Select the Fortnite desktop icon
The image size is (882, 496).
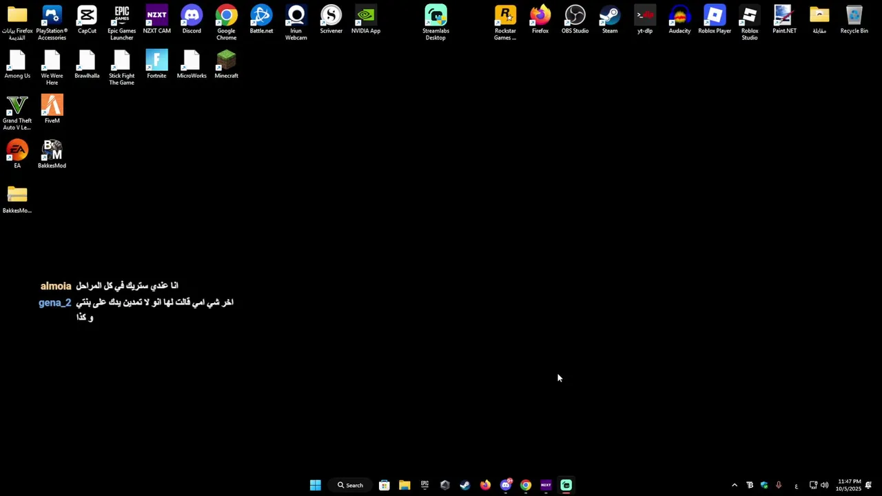(x=156, y=65)
